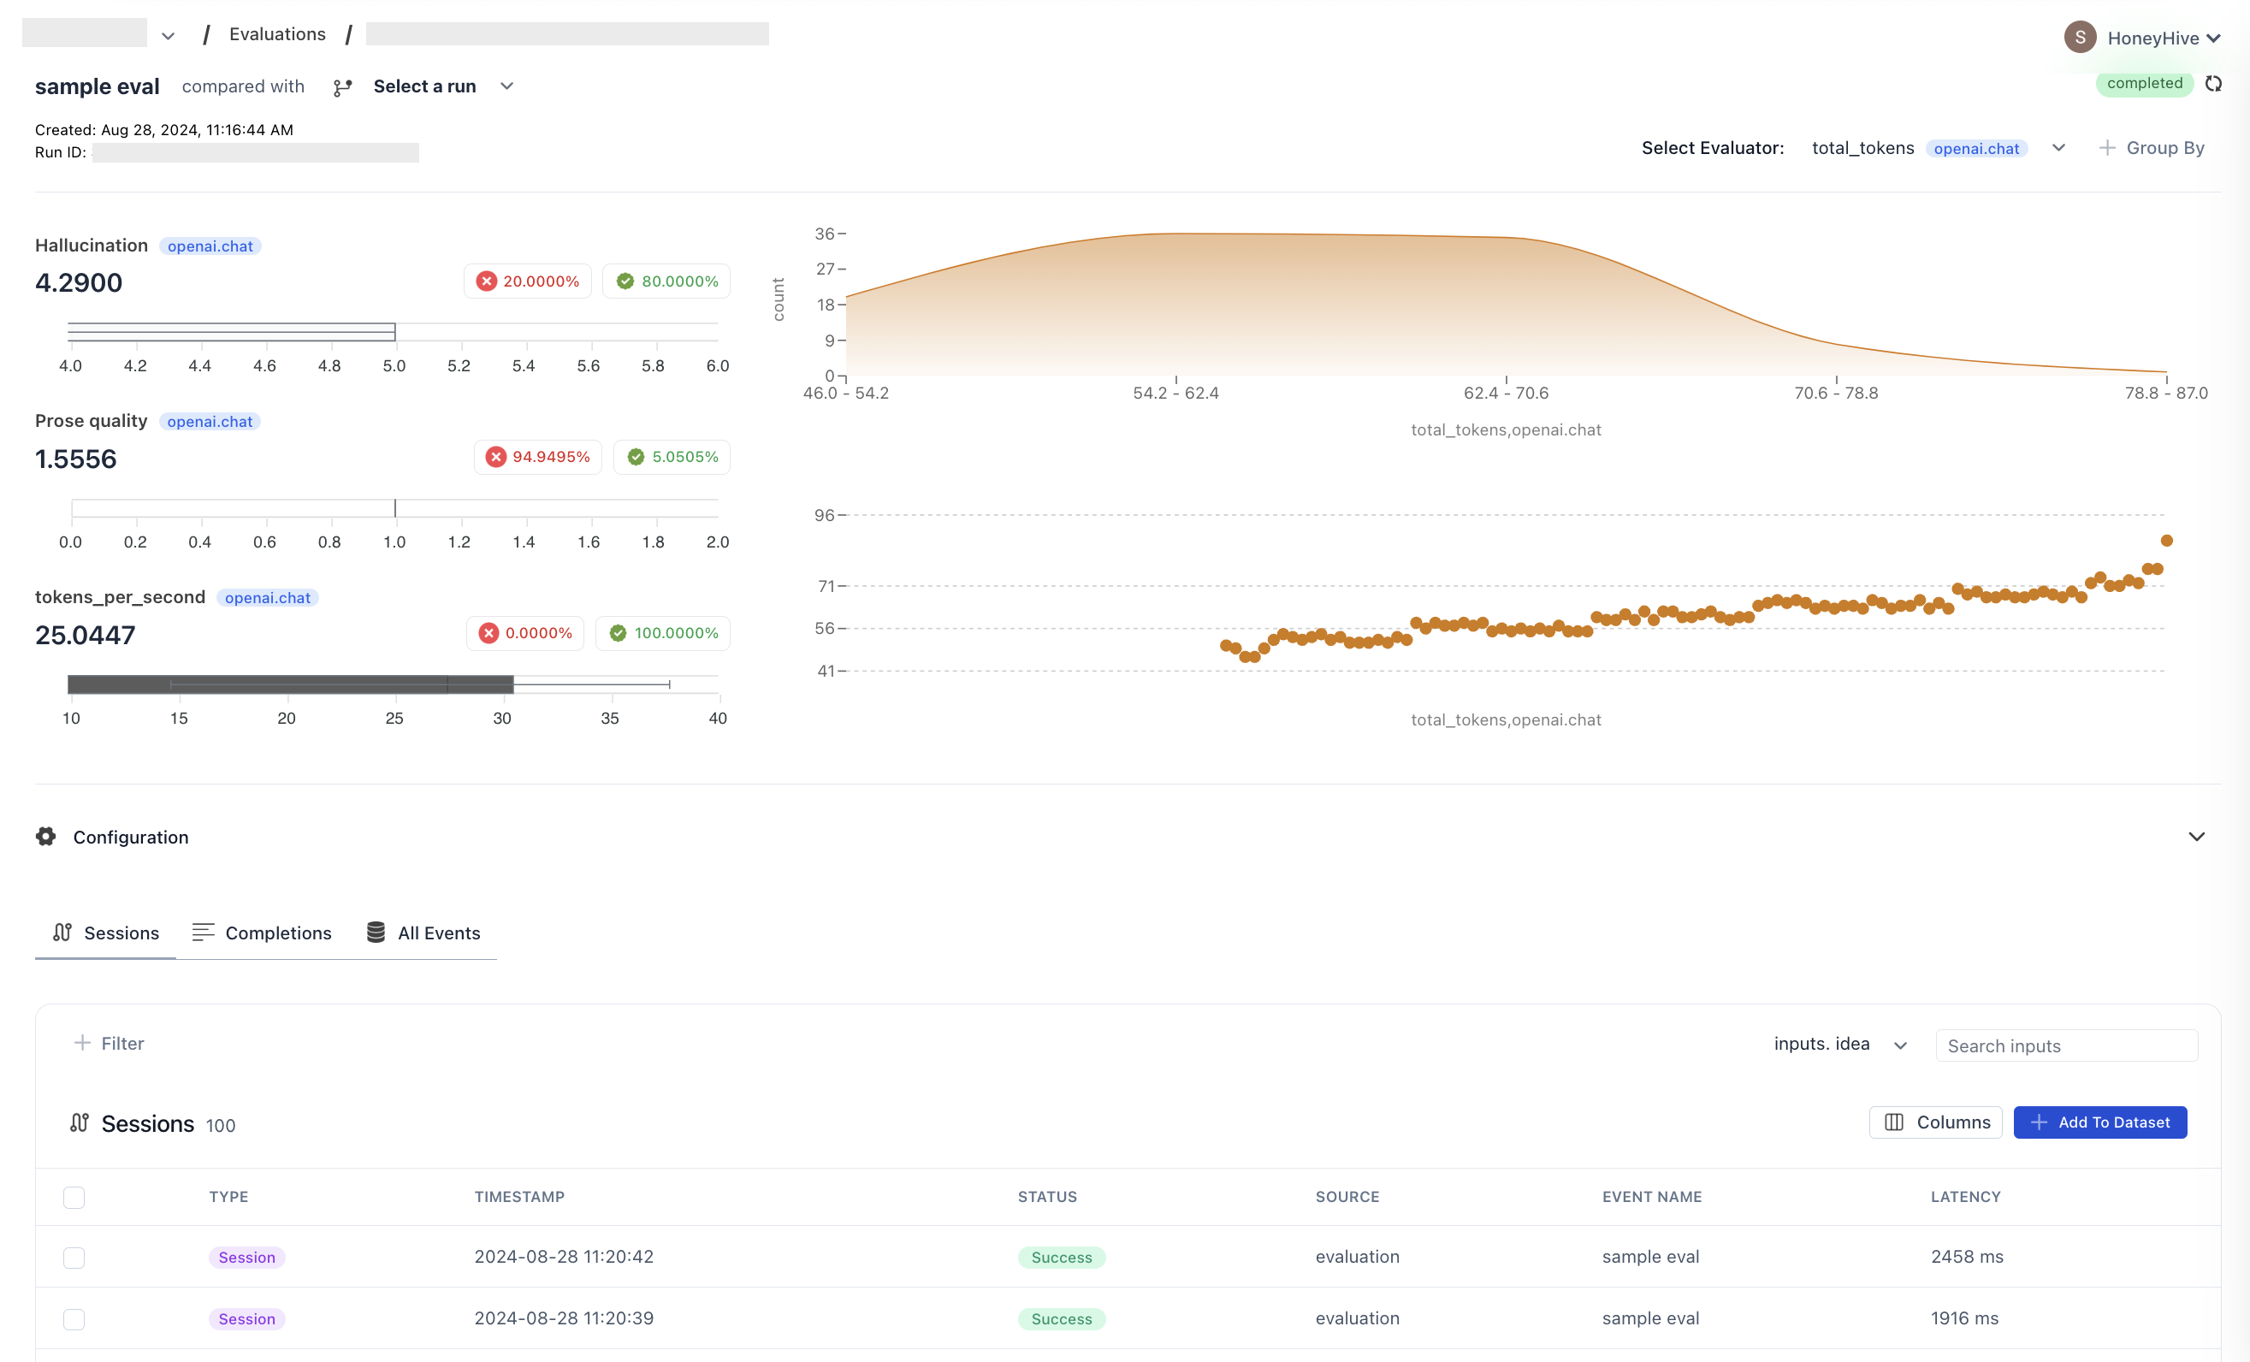Click the branch compare icon next to Select a run
The width and height of the screenshot is (2250, 1362).
[x=342, y=87]
